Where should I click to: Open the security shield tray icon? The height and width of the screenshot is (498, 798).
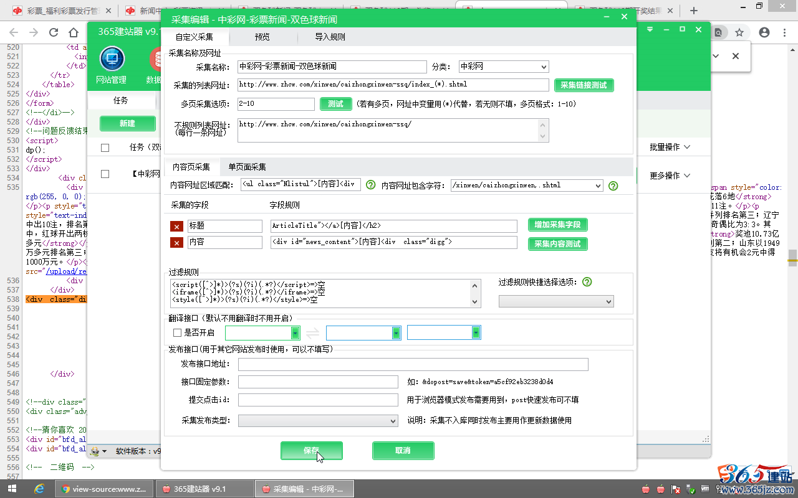tap(690, 489)
